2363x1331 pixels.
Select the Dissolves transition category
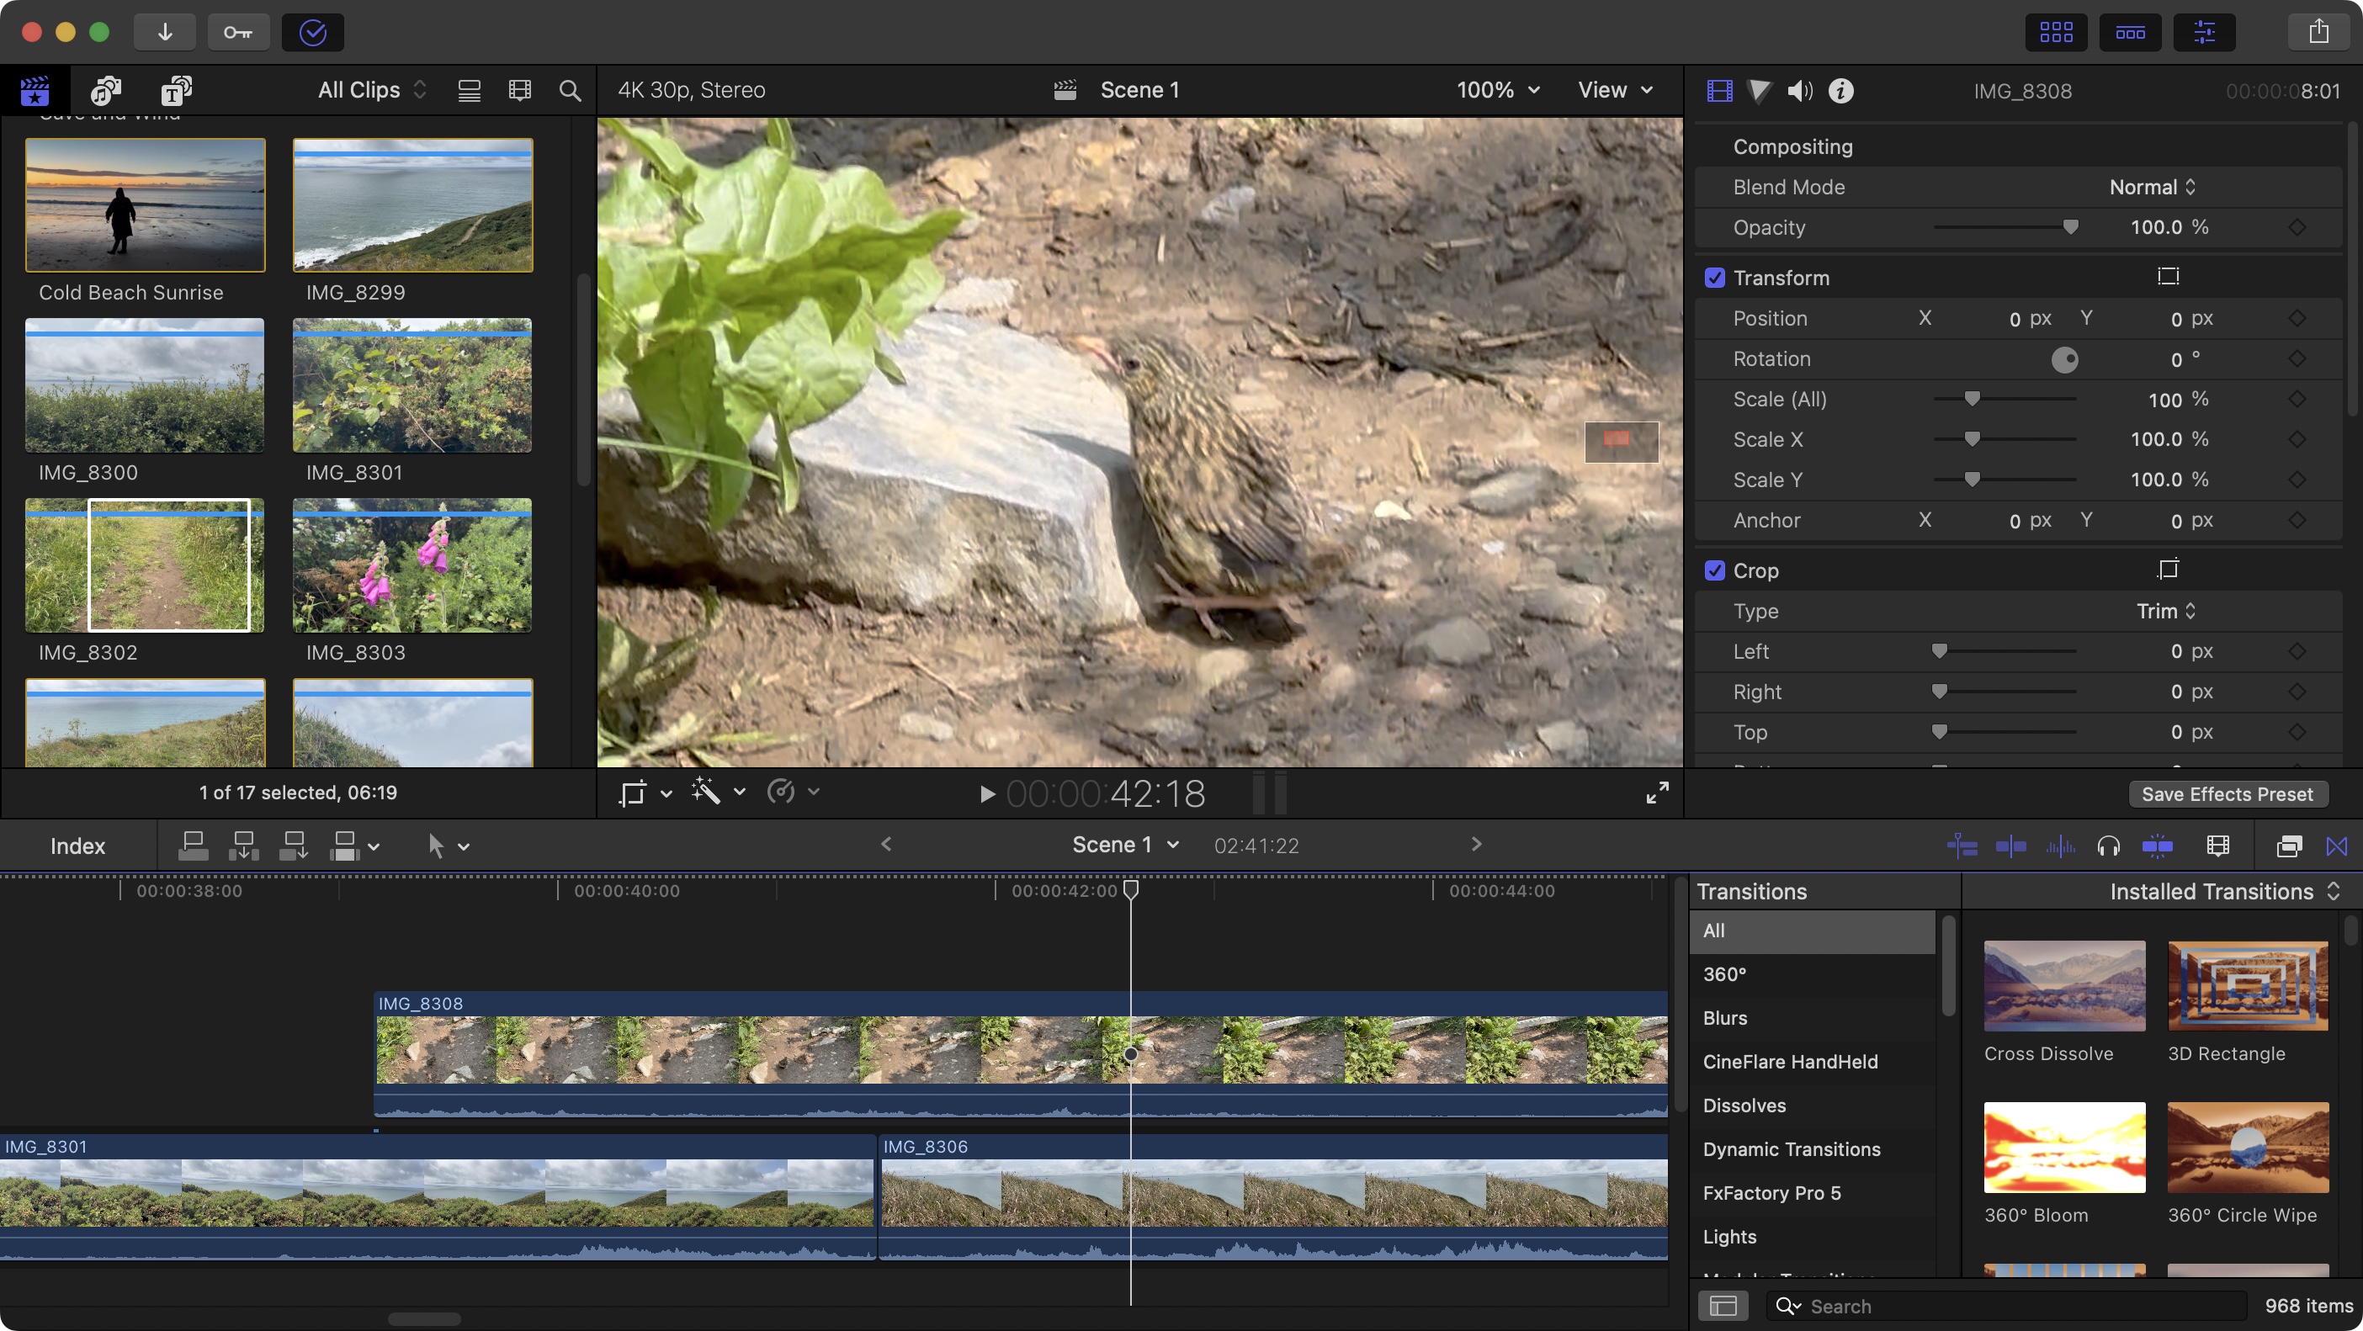tap(1744, 1106)
